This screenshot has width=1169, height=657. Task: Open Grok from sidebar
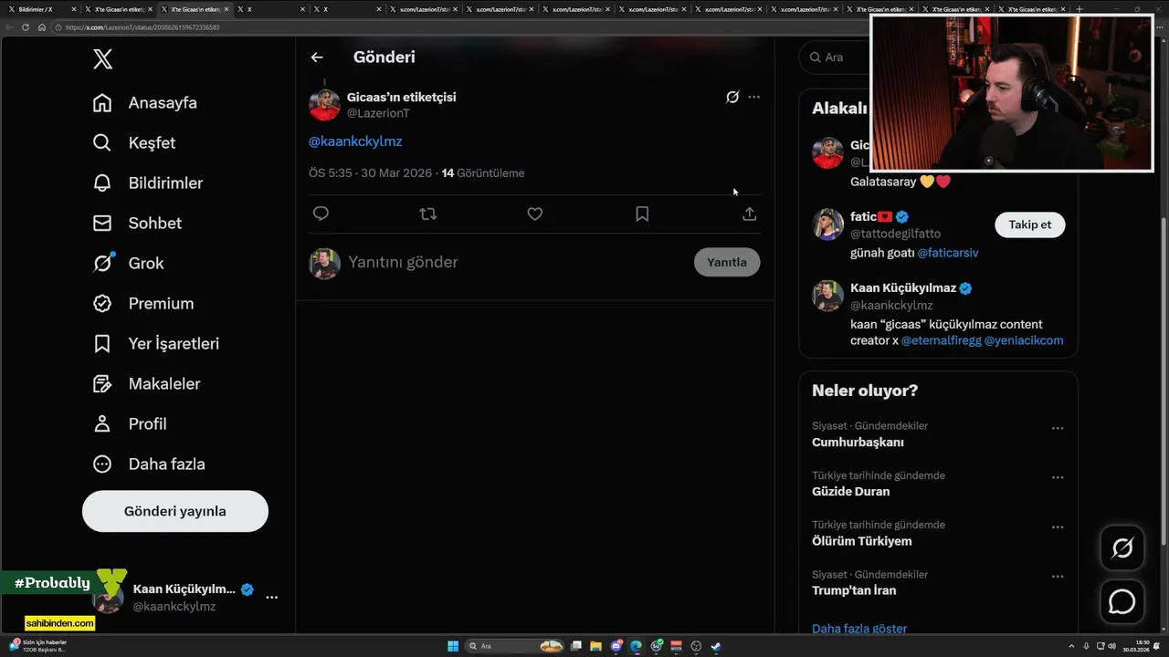129,264
